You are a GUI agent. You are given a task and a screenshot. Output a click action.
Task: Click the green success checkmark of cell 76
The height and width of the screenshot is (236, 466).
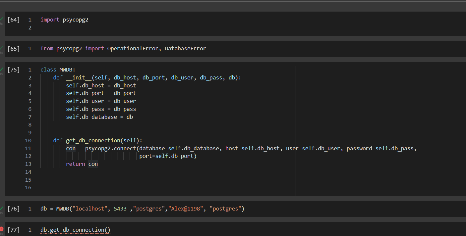(2, 208)
